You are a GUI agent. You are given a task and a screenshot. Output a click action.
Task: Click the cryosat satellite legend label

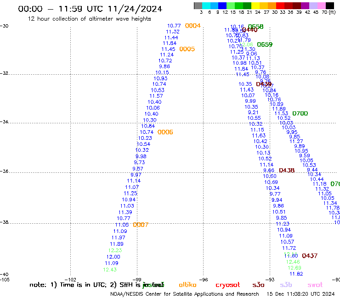click(x=228, y=285)
